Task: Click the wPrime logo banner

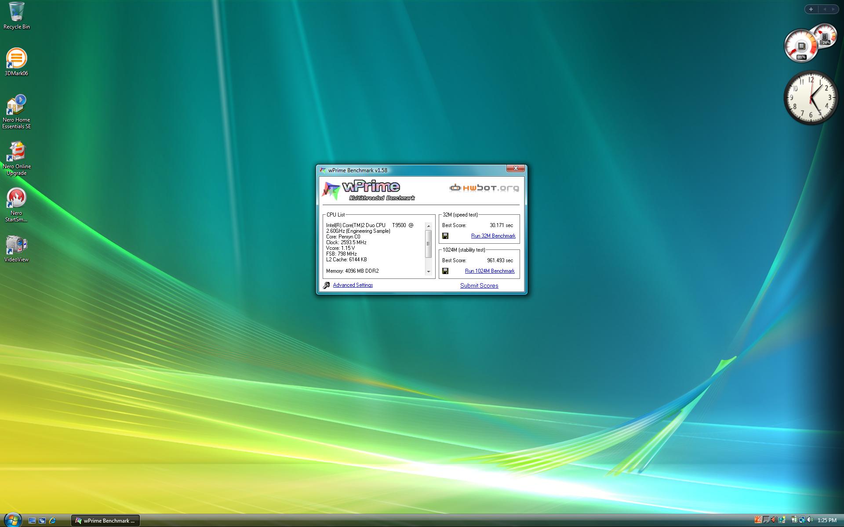Action: (x=369, y=191)
